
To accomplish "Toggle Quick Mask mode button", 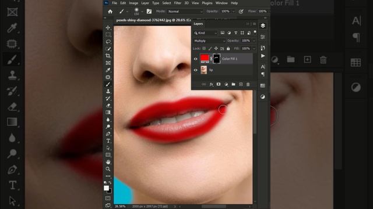I will coord(108,198).
